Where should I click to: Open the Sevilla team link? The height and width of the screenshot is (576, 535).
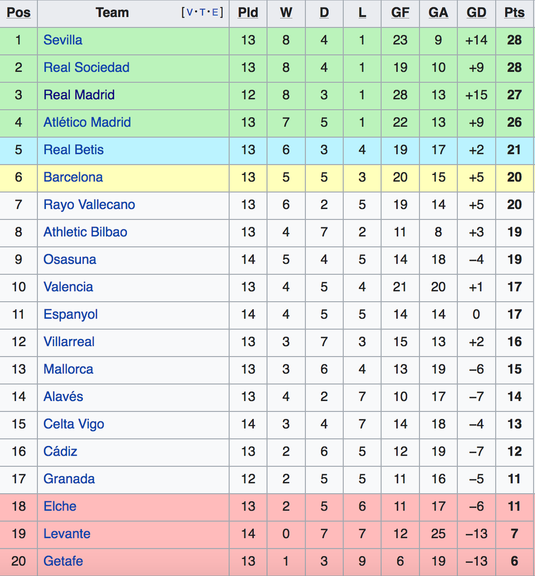63,39
